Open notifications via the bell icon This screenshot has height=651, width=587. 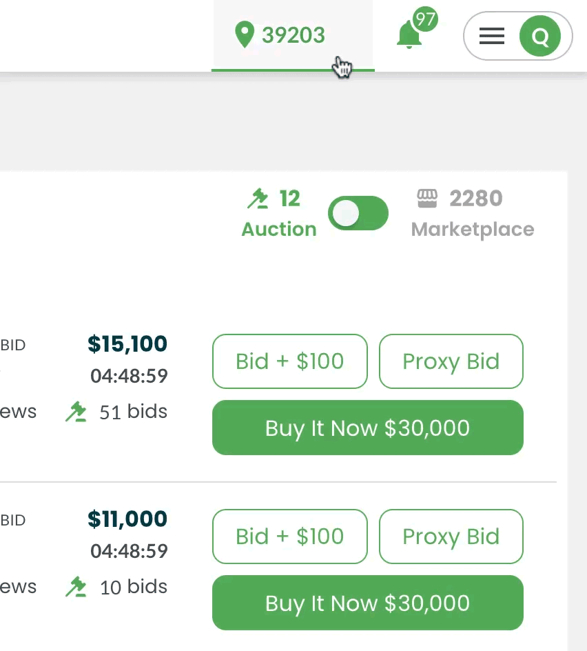pos(409,35)
